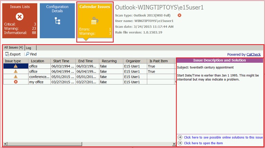This screenshot has height=148, width=265.
Task: Click 'Subject: twentieth century appointment' text
Action: (x=205, y=67)
